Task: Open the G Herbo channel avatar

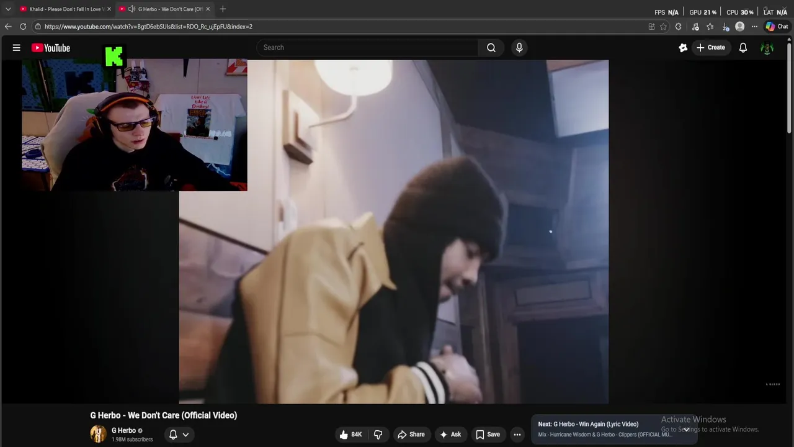Action: click(98, 434)
